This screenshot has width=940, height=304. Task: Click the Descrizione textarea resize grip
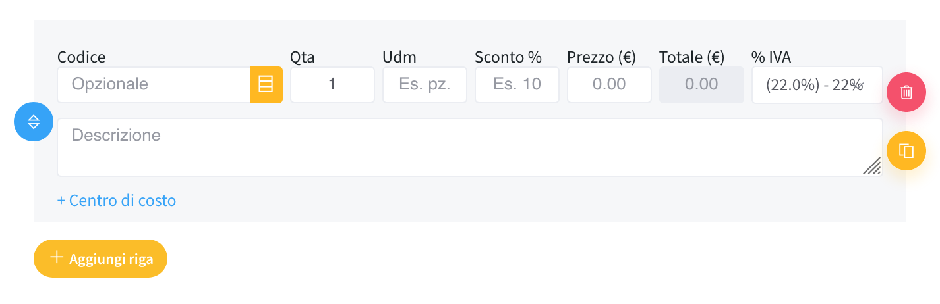(x=871, y=166)
